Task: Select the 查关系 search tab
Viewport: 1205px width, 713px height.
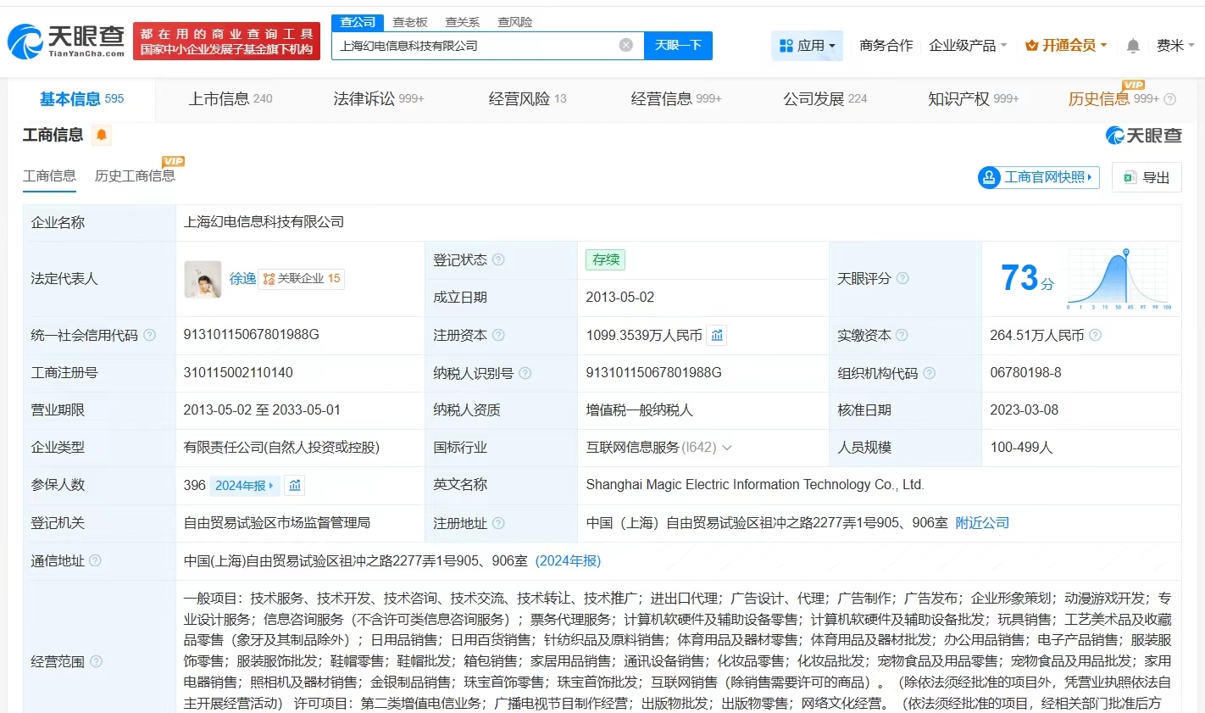Action: pyautogui.click(x=463, y=22)
